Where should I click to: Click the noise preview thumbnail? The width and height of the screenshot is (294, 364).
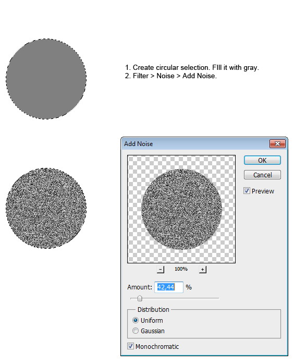(x=181, y=209)
